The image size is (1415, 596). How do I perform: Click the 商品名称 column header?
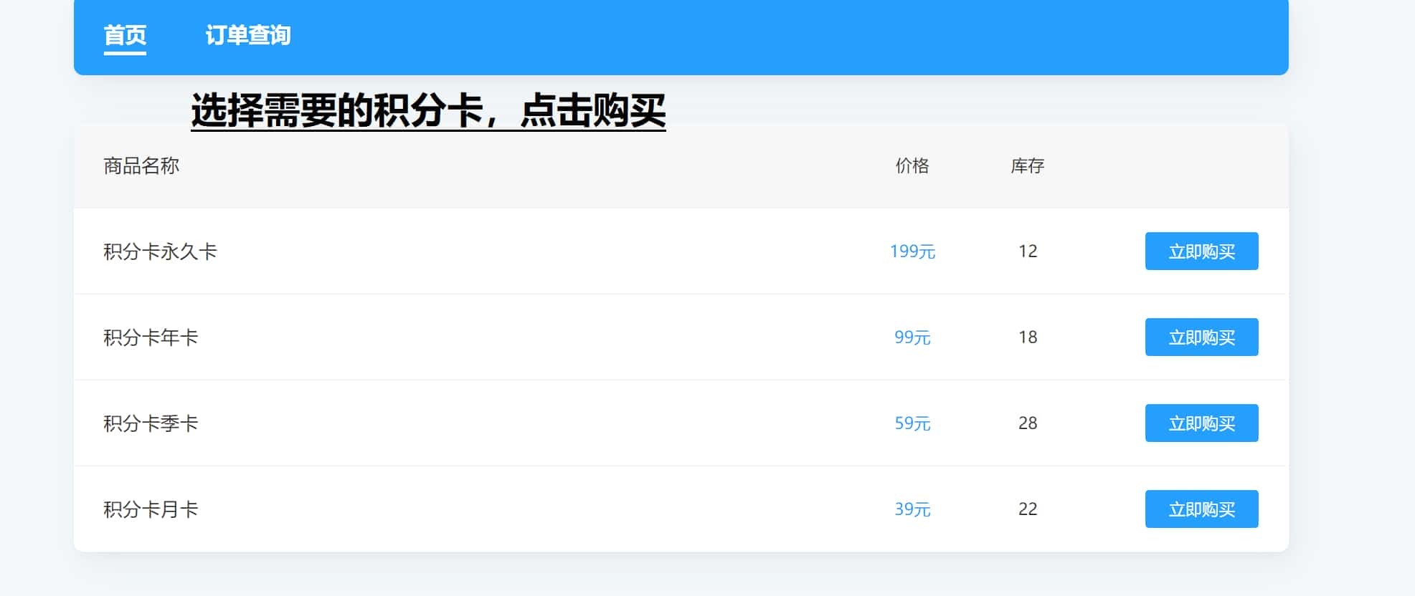[141, 166]
